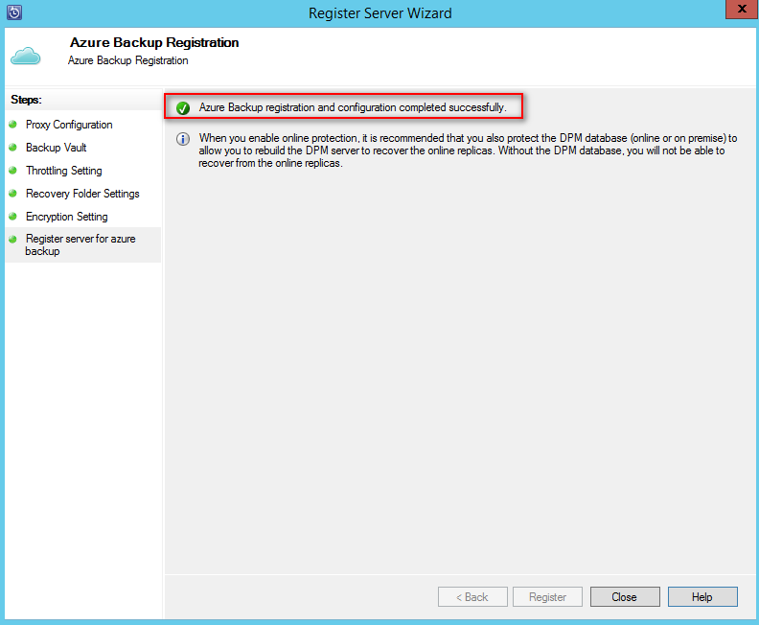
Task: Select Register server for azure backup step
Action: click(x=80, y=245)
